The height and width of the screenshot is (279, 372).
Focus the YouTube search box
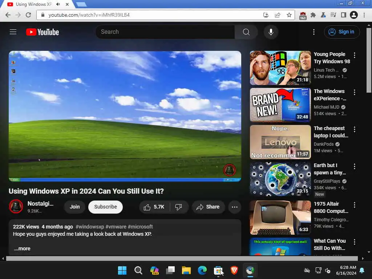(x=165, y=32)
